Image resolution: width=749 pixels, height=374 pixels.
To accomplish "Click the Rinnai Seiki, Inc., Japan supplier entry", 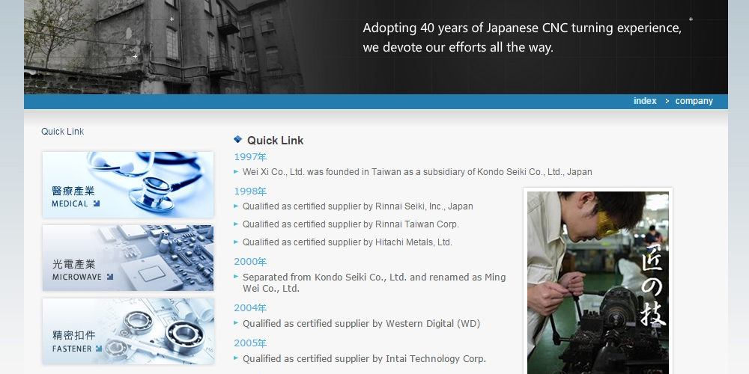I will [358, 206].
